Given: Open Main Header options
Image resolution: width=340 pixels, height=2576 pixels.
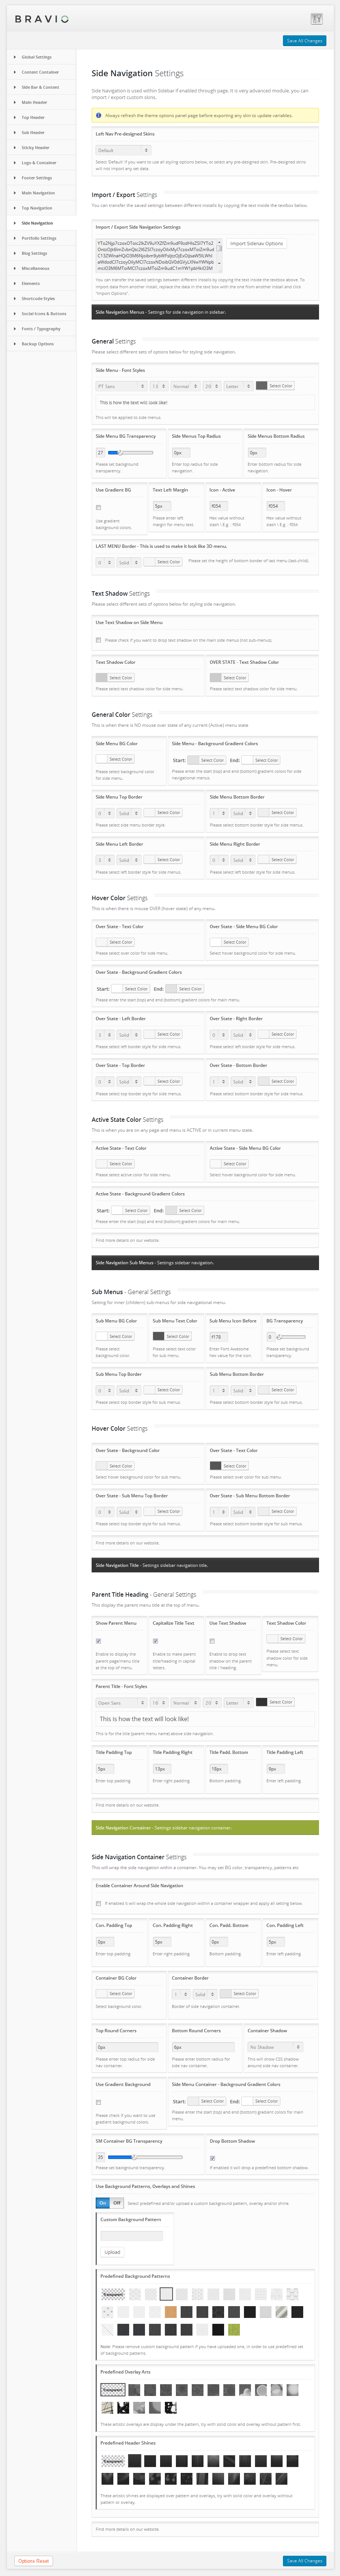Looking at the screenshot, I should [x=34, y=102].
